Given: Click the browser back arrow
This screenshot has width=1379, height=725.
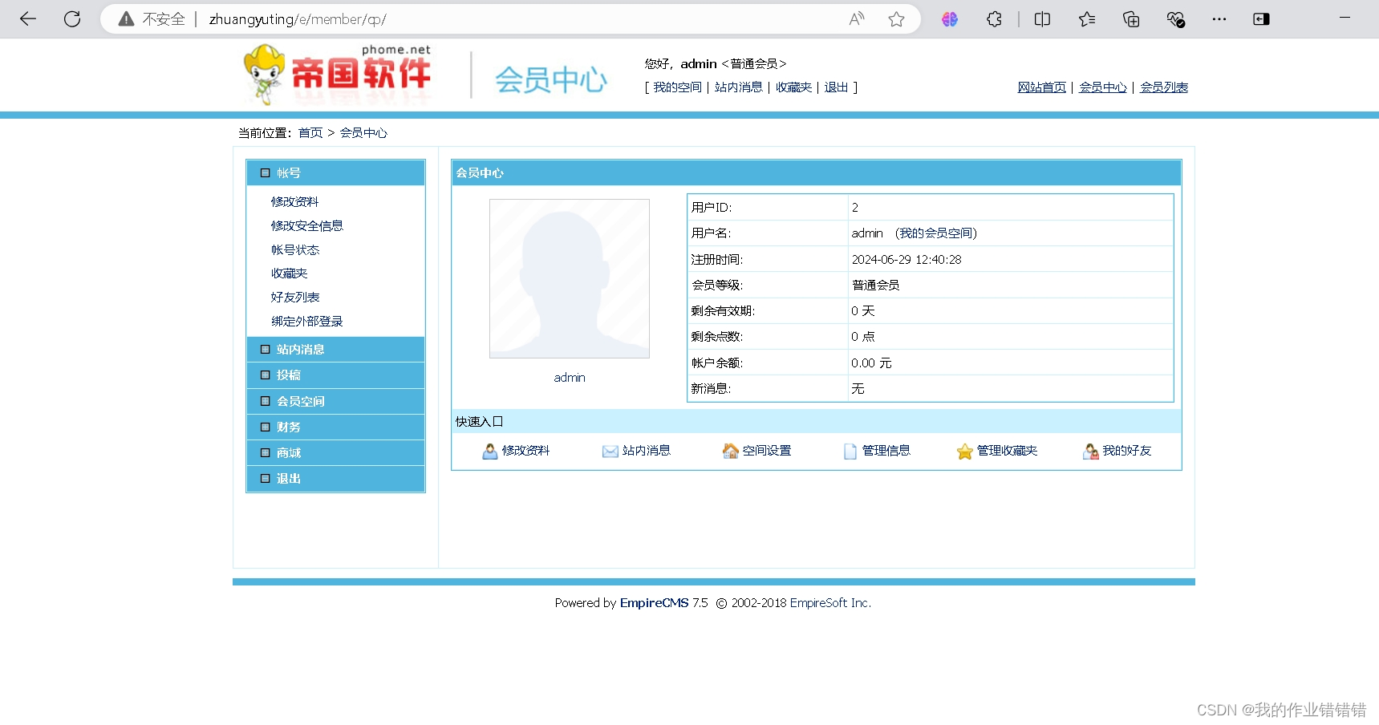Looking at the screenshot, I should (x=28, y=19).
